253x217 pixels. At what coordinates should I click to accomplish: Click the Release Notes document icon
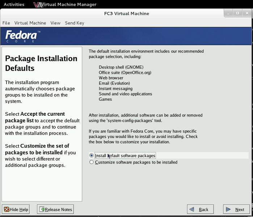point(41,209)
